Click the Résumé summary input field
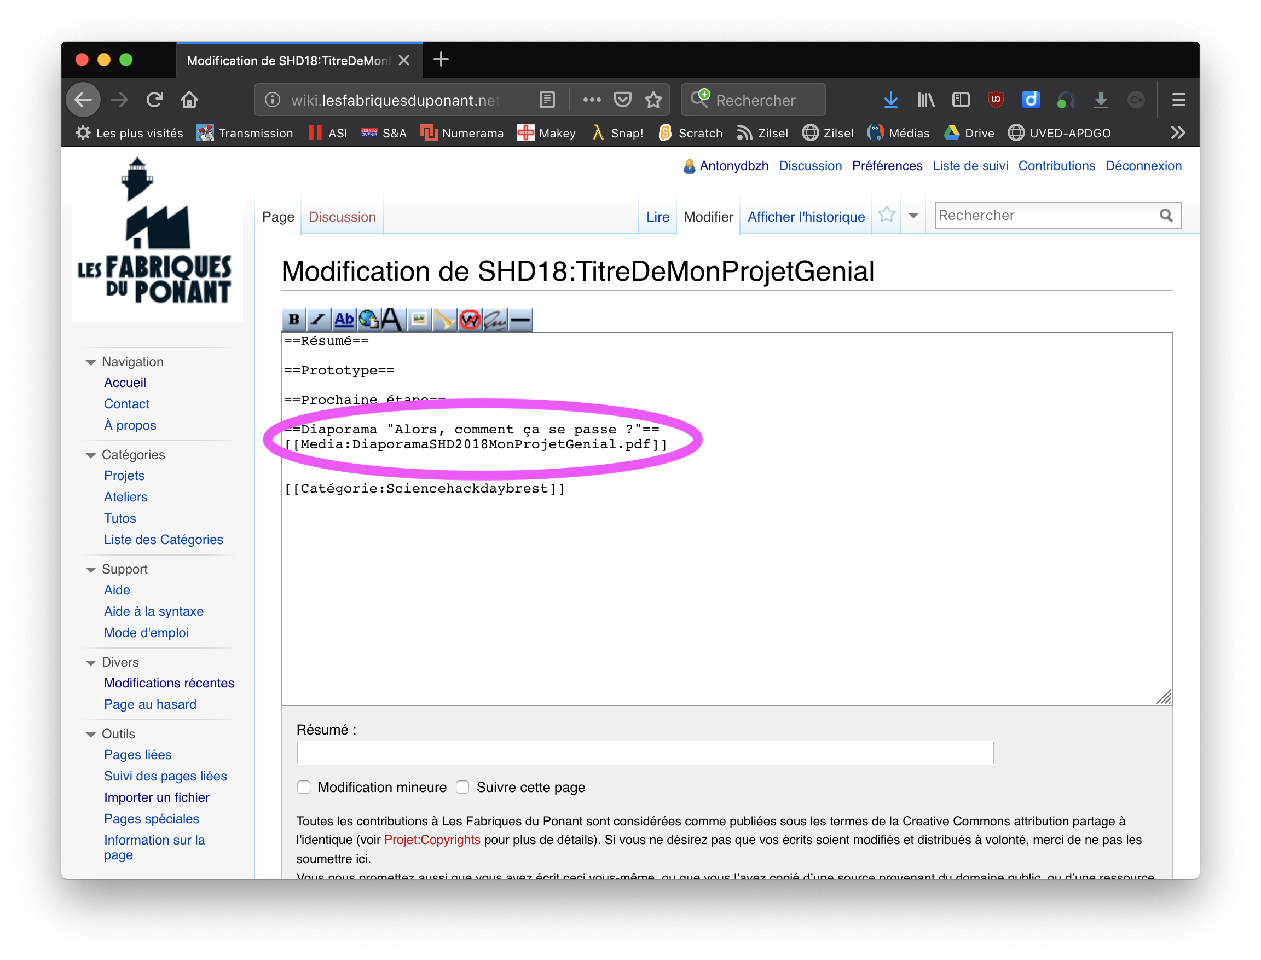The image size is (1261, 960). click(645, 753)
